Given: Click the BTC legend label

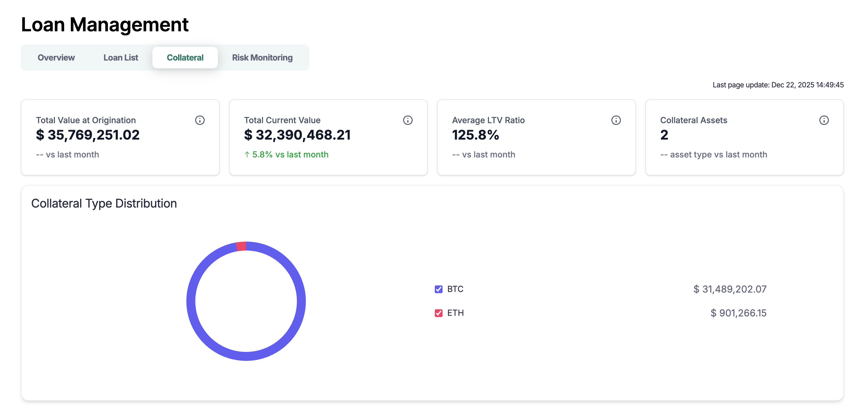Looking at the screenshot, I should pos(455,289).
